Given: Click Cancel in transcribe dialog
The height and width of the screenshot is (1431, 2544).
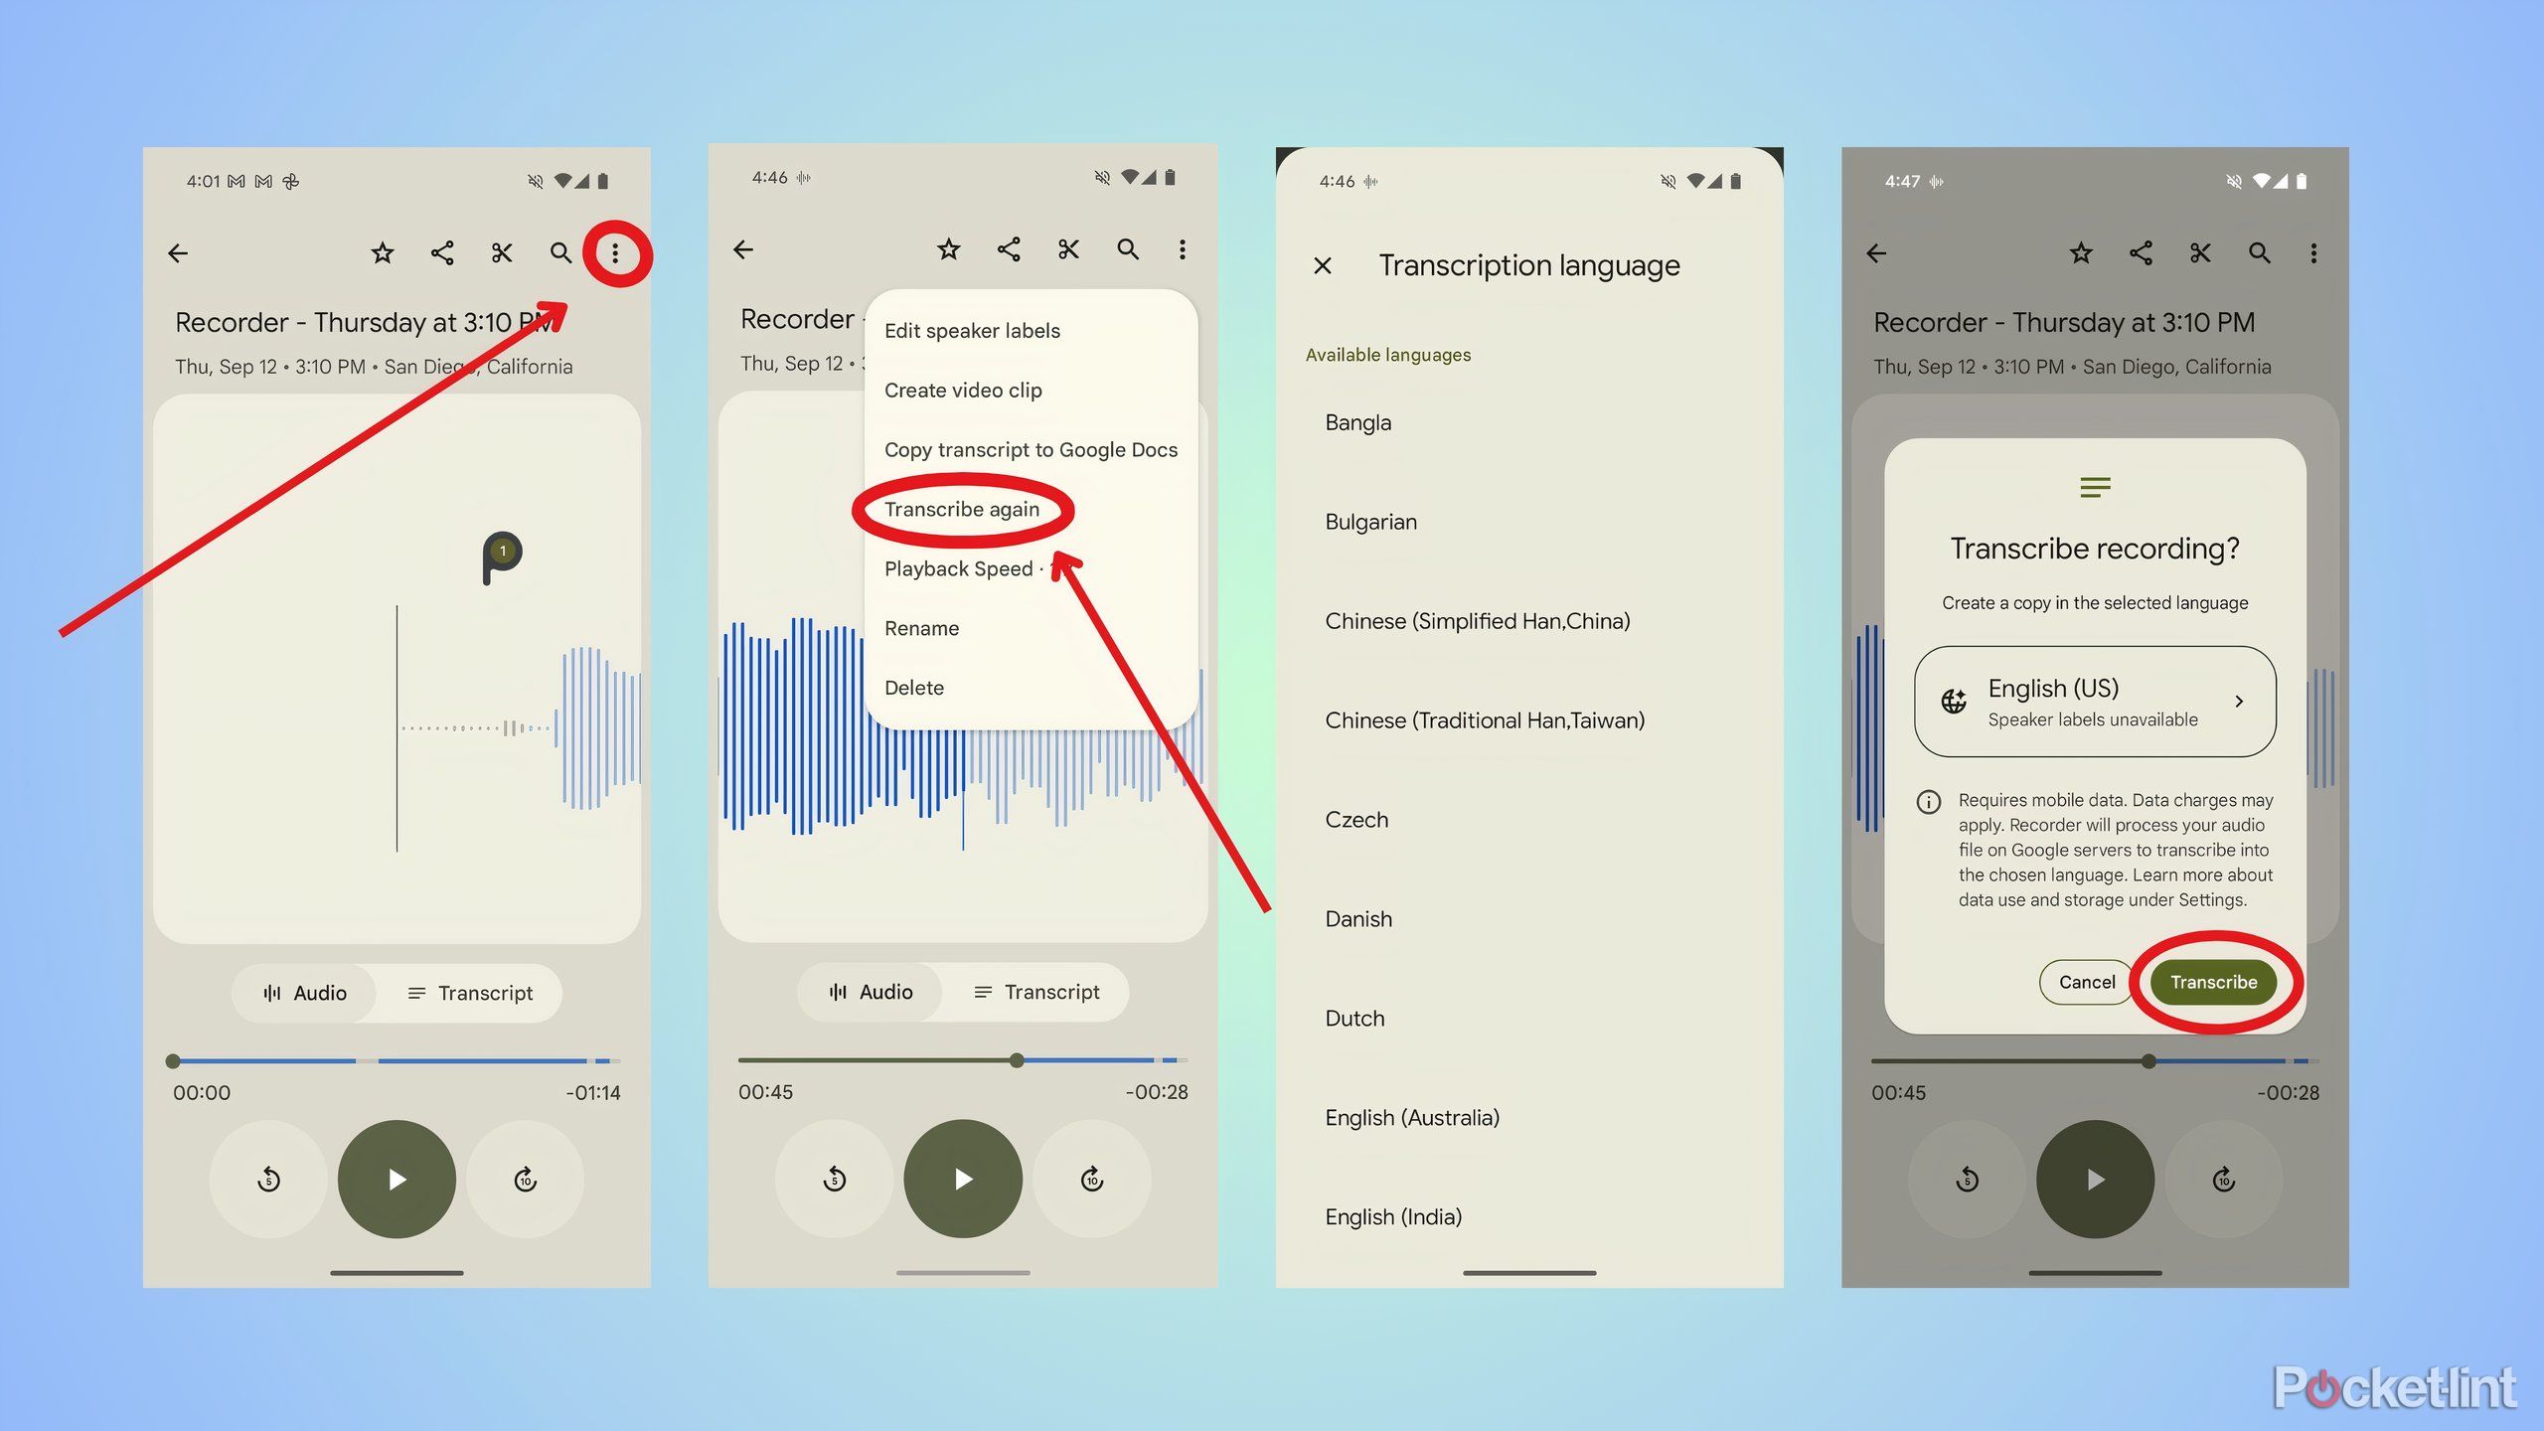Looking at the screenshot, I should click(x=2085, y=980).
